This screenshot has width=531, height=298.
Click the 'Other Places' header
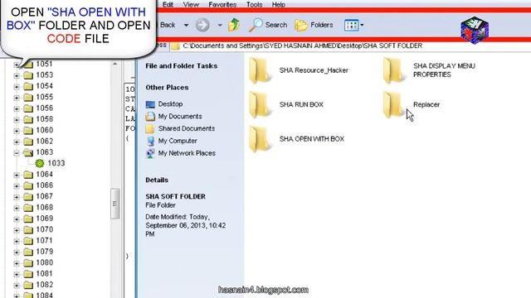(x=167, y=88)
